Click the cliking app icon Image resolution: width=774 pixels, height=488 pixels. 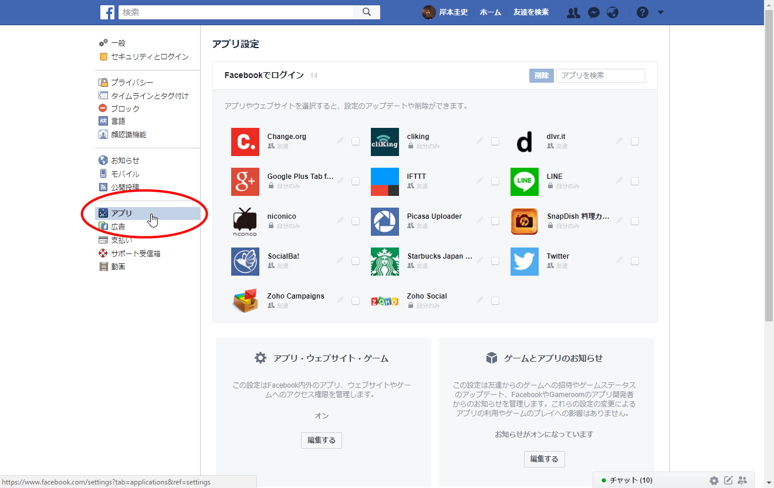click(x=385, y=141)
